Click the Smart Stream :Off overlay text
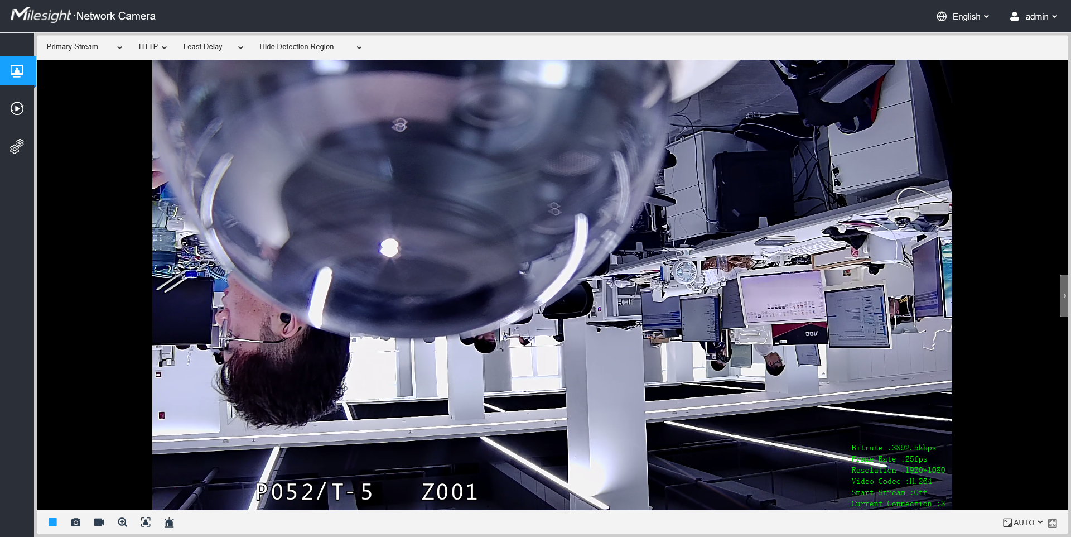The height and width of the screenshot is (537, 1071). pyautogui.click(x=889, y=493)
